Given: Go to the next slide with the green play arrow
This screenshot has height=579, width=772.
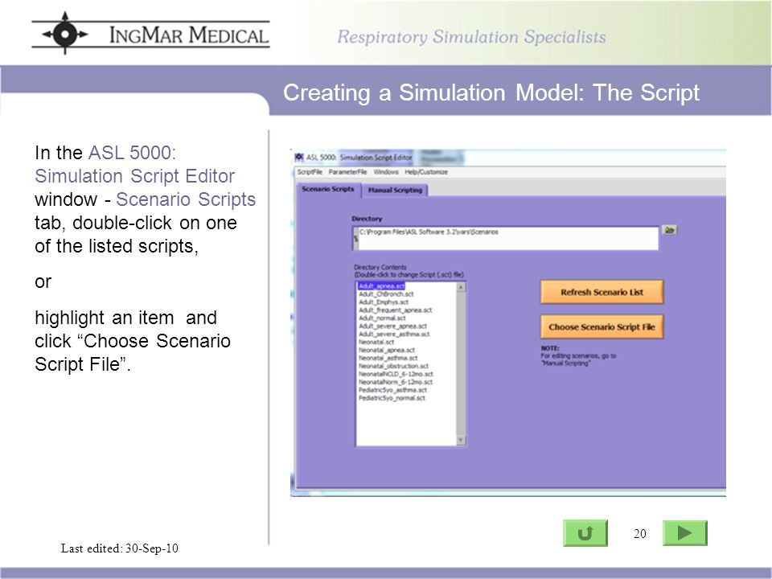Looking at the screenshot, I should [x=685, y=533].
